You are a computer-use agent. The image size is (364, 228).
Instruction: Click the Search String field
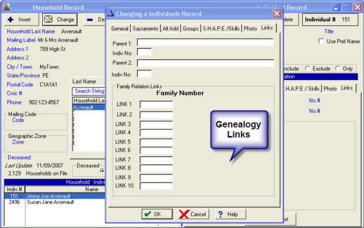[88, 92]
